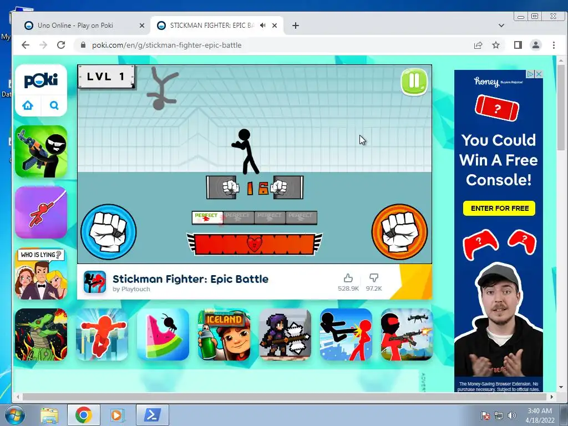Open the network tray icon

499,415
